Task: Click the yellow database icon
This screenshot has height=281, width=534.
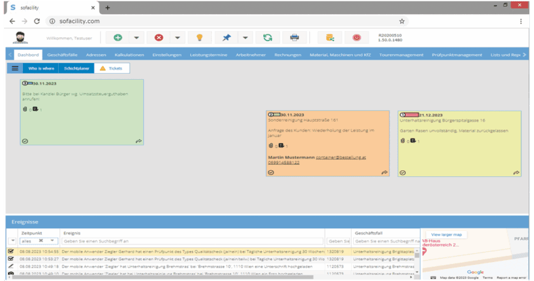Action: coord(329,37)
